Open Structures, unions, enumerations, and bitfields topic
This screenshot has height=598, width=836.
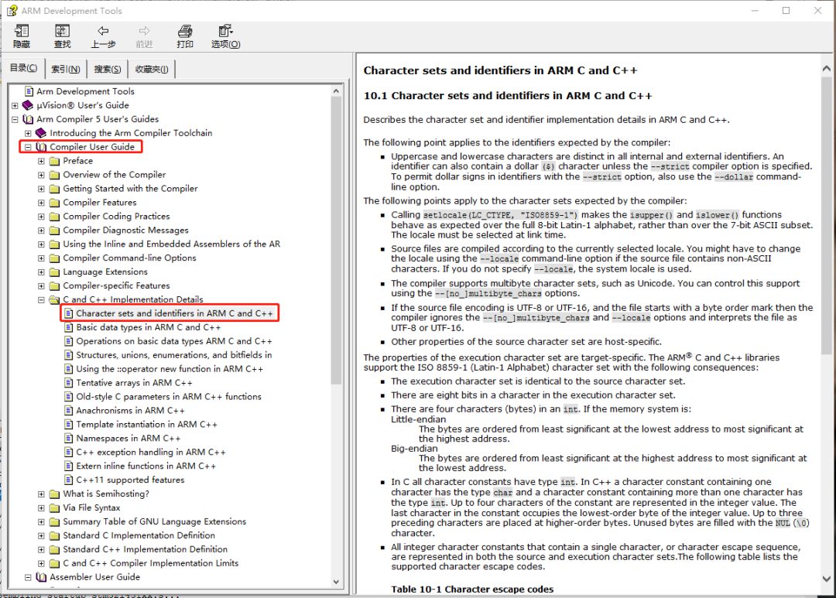174,355
